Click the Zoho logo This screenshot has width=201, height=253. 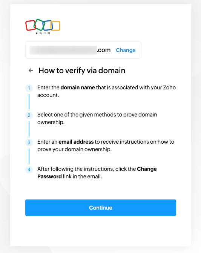coord(43,26)
